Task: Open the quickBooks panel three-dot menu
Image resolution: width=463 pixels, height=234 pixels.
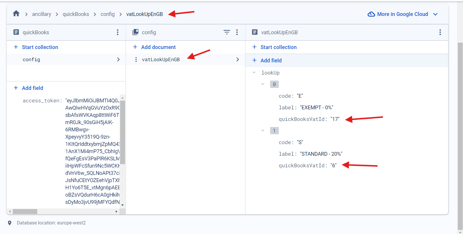Action: tap(117, 32)
